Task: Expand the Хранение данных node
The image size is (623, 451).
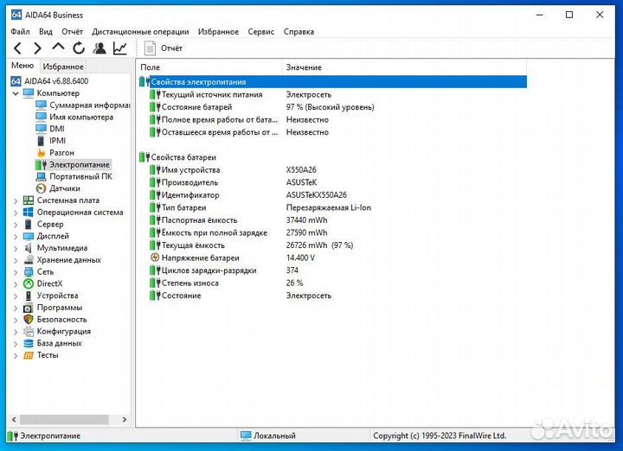Action: [x=16, y=260]
